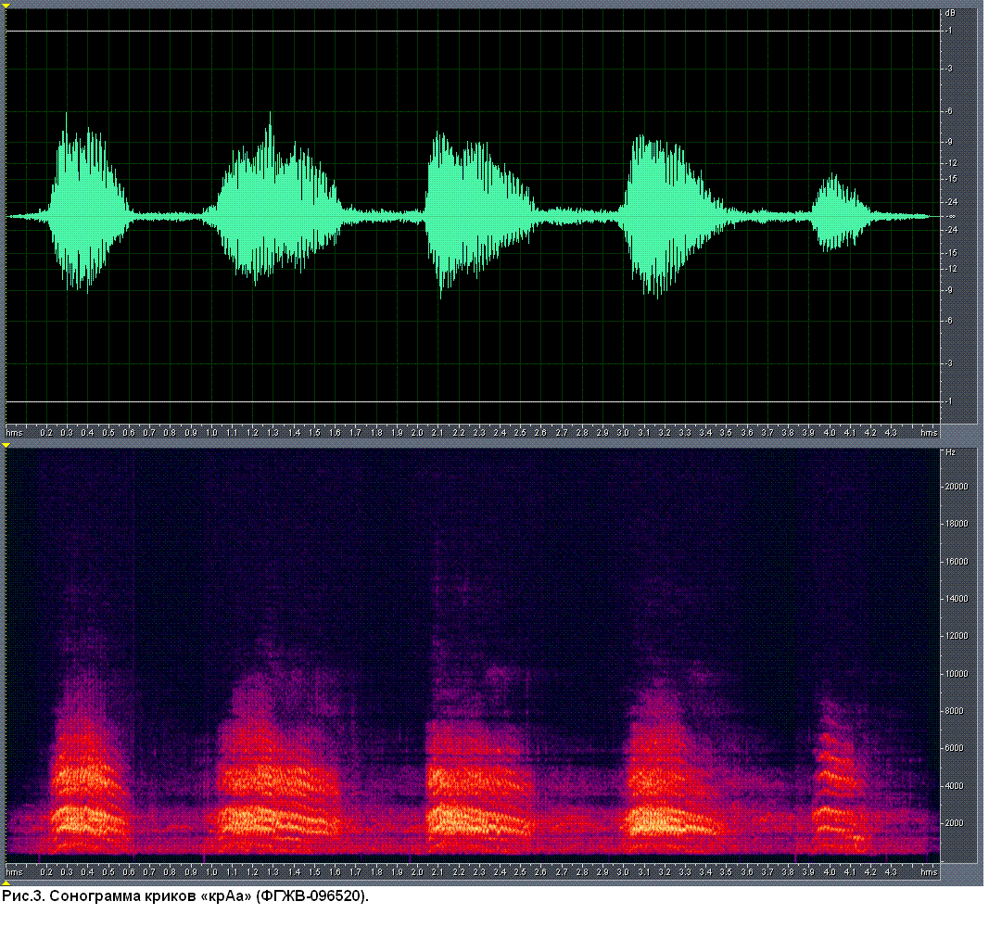This screenshot has height=927, width=989.
Task: Click the figure caption mentioning ФГЖВ-096520
Action: click(184, 896)
